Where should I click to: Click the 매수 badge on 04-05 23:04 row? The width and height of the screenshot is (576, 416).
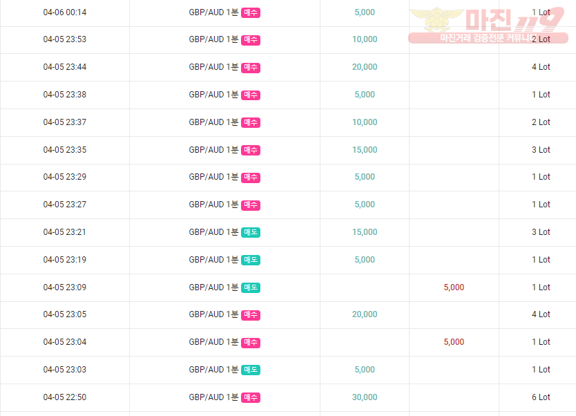click(x=251, y=343)
